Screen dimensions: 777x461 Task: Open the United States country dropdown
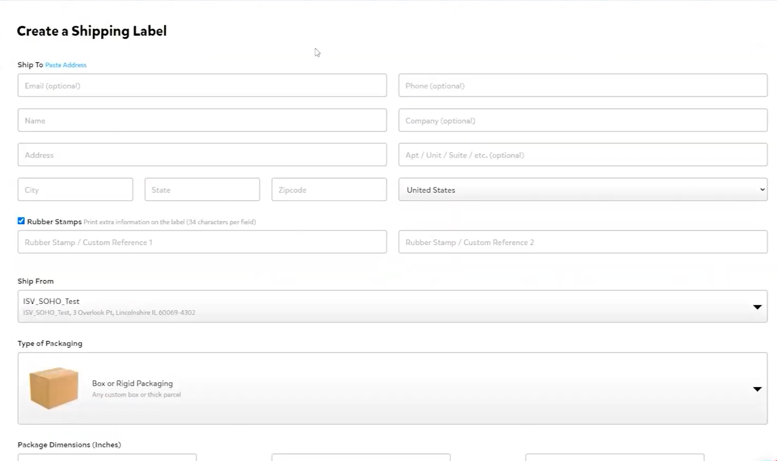click(x=582, y=190)
